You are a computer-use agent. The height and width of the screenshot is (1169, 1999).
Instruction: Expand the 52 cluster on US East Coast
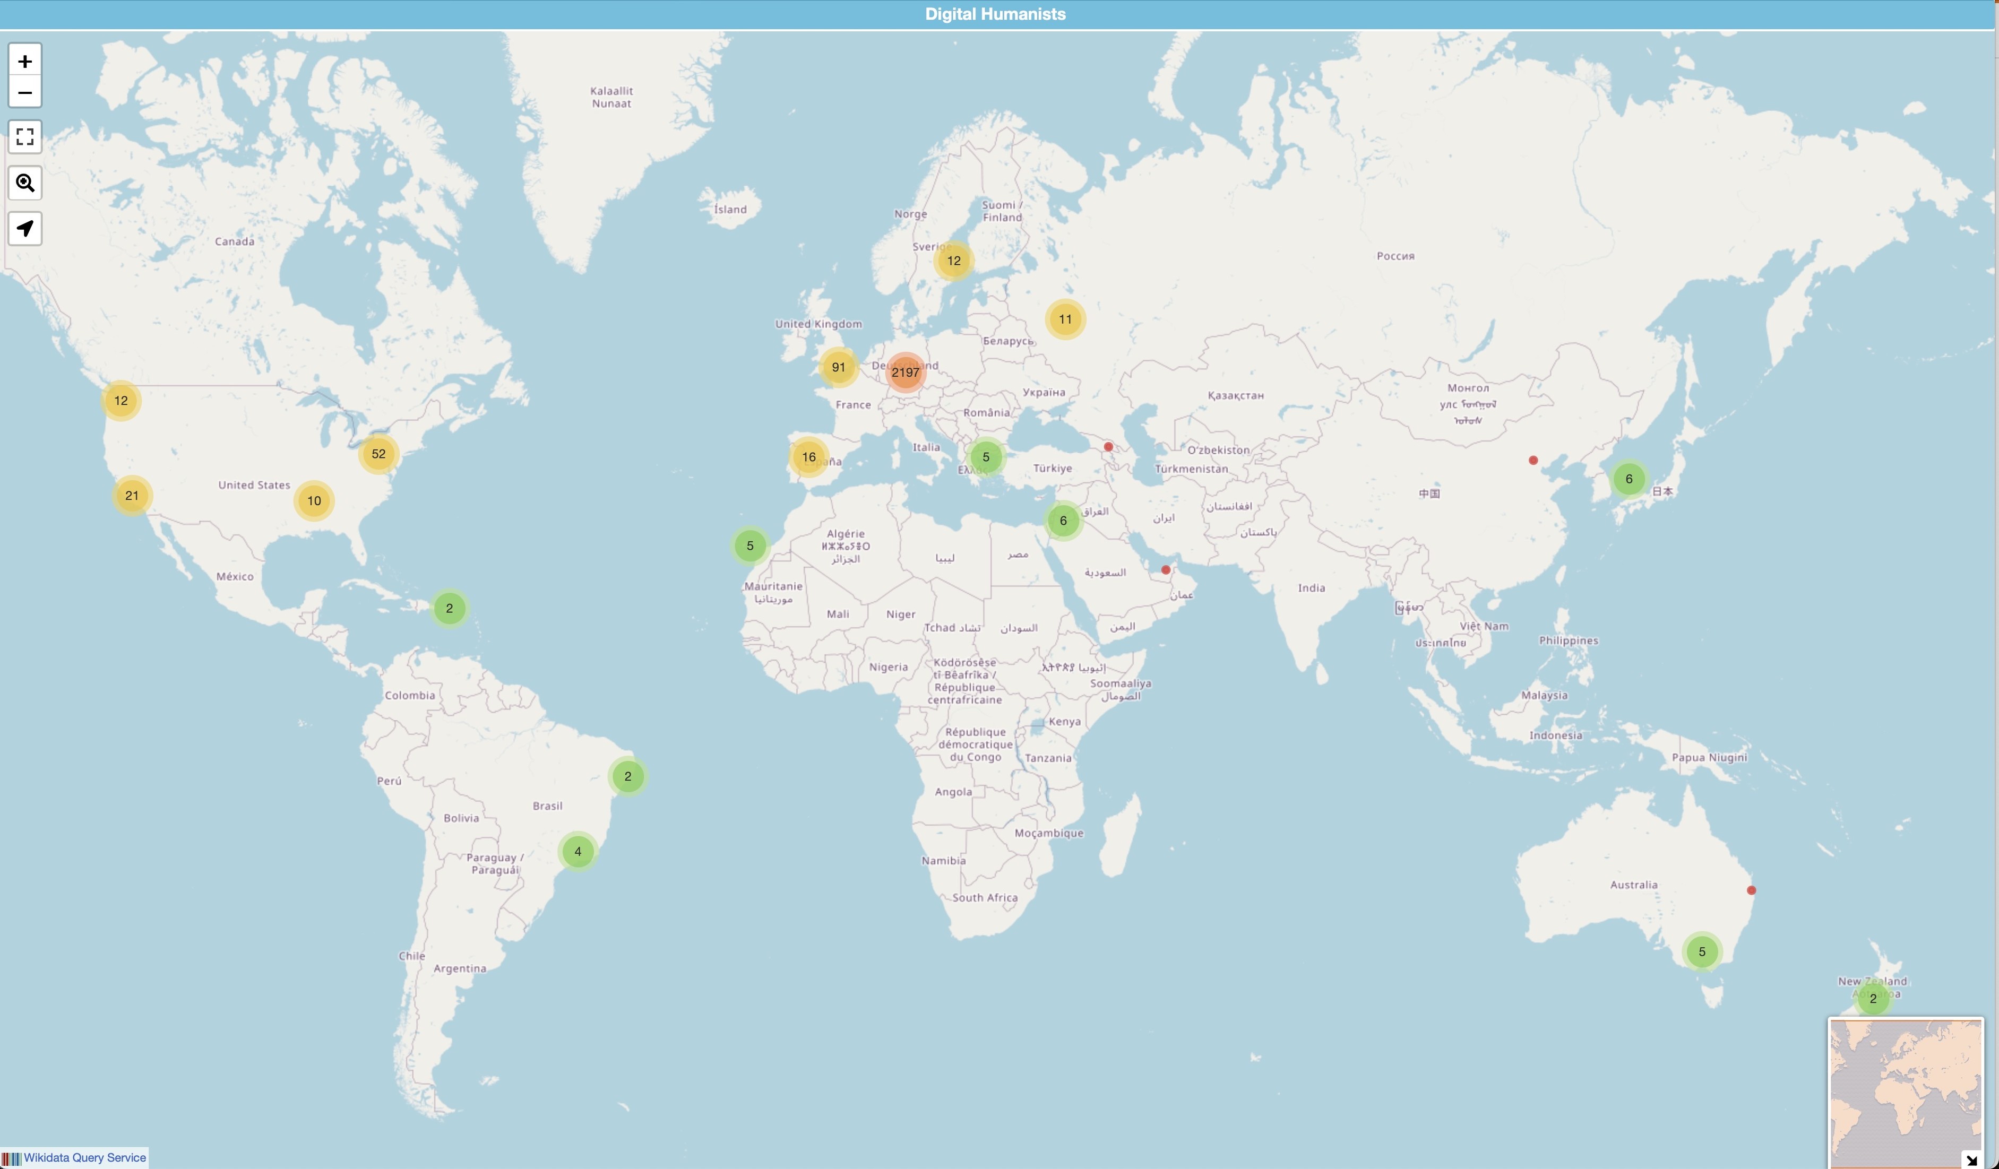tap(378, 454)
